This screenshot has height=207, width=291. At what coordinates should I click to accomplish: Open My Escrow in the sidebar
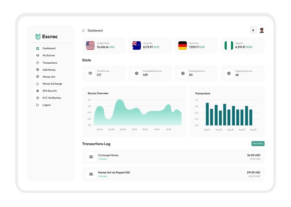(x=49, y=56)
